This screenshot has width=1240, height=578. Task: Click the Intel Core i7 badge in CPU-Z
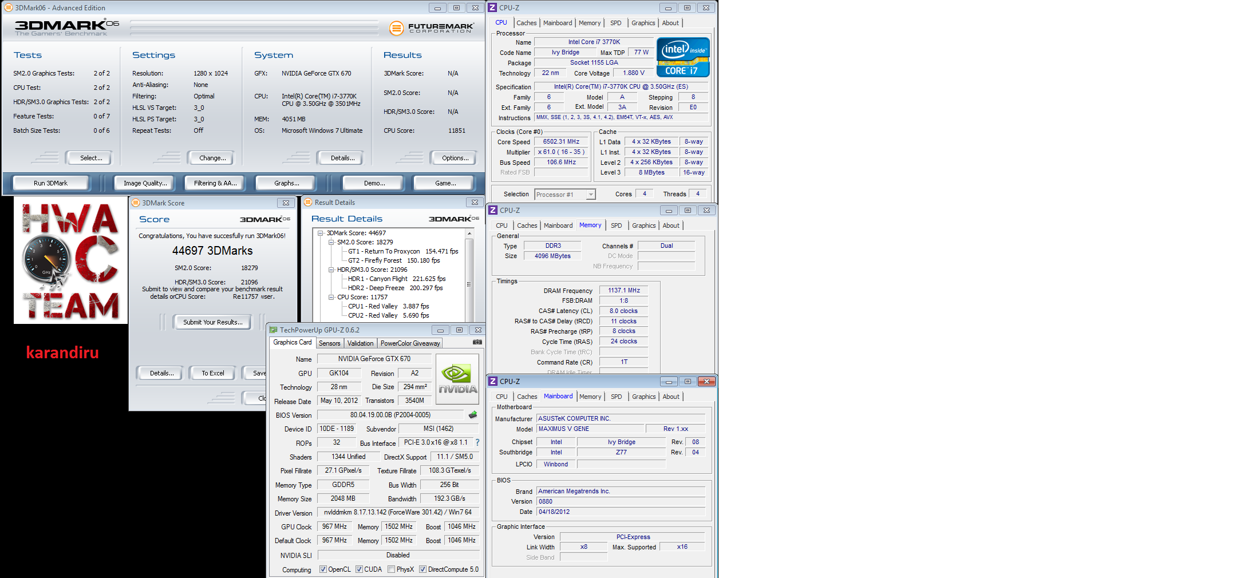point(683,57)
